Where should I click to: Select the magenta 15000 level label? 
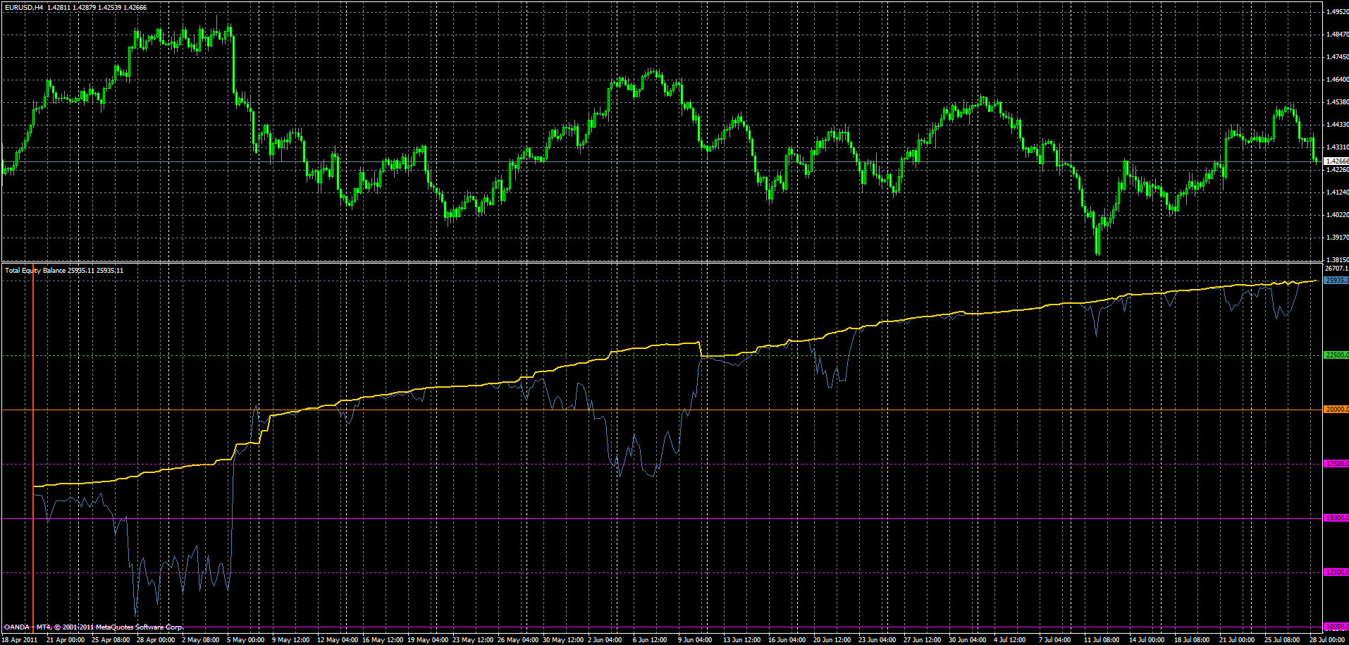click(1336, 518)
